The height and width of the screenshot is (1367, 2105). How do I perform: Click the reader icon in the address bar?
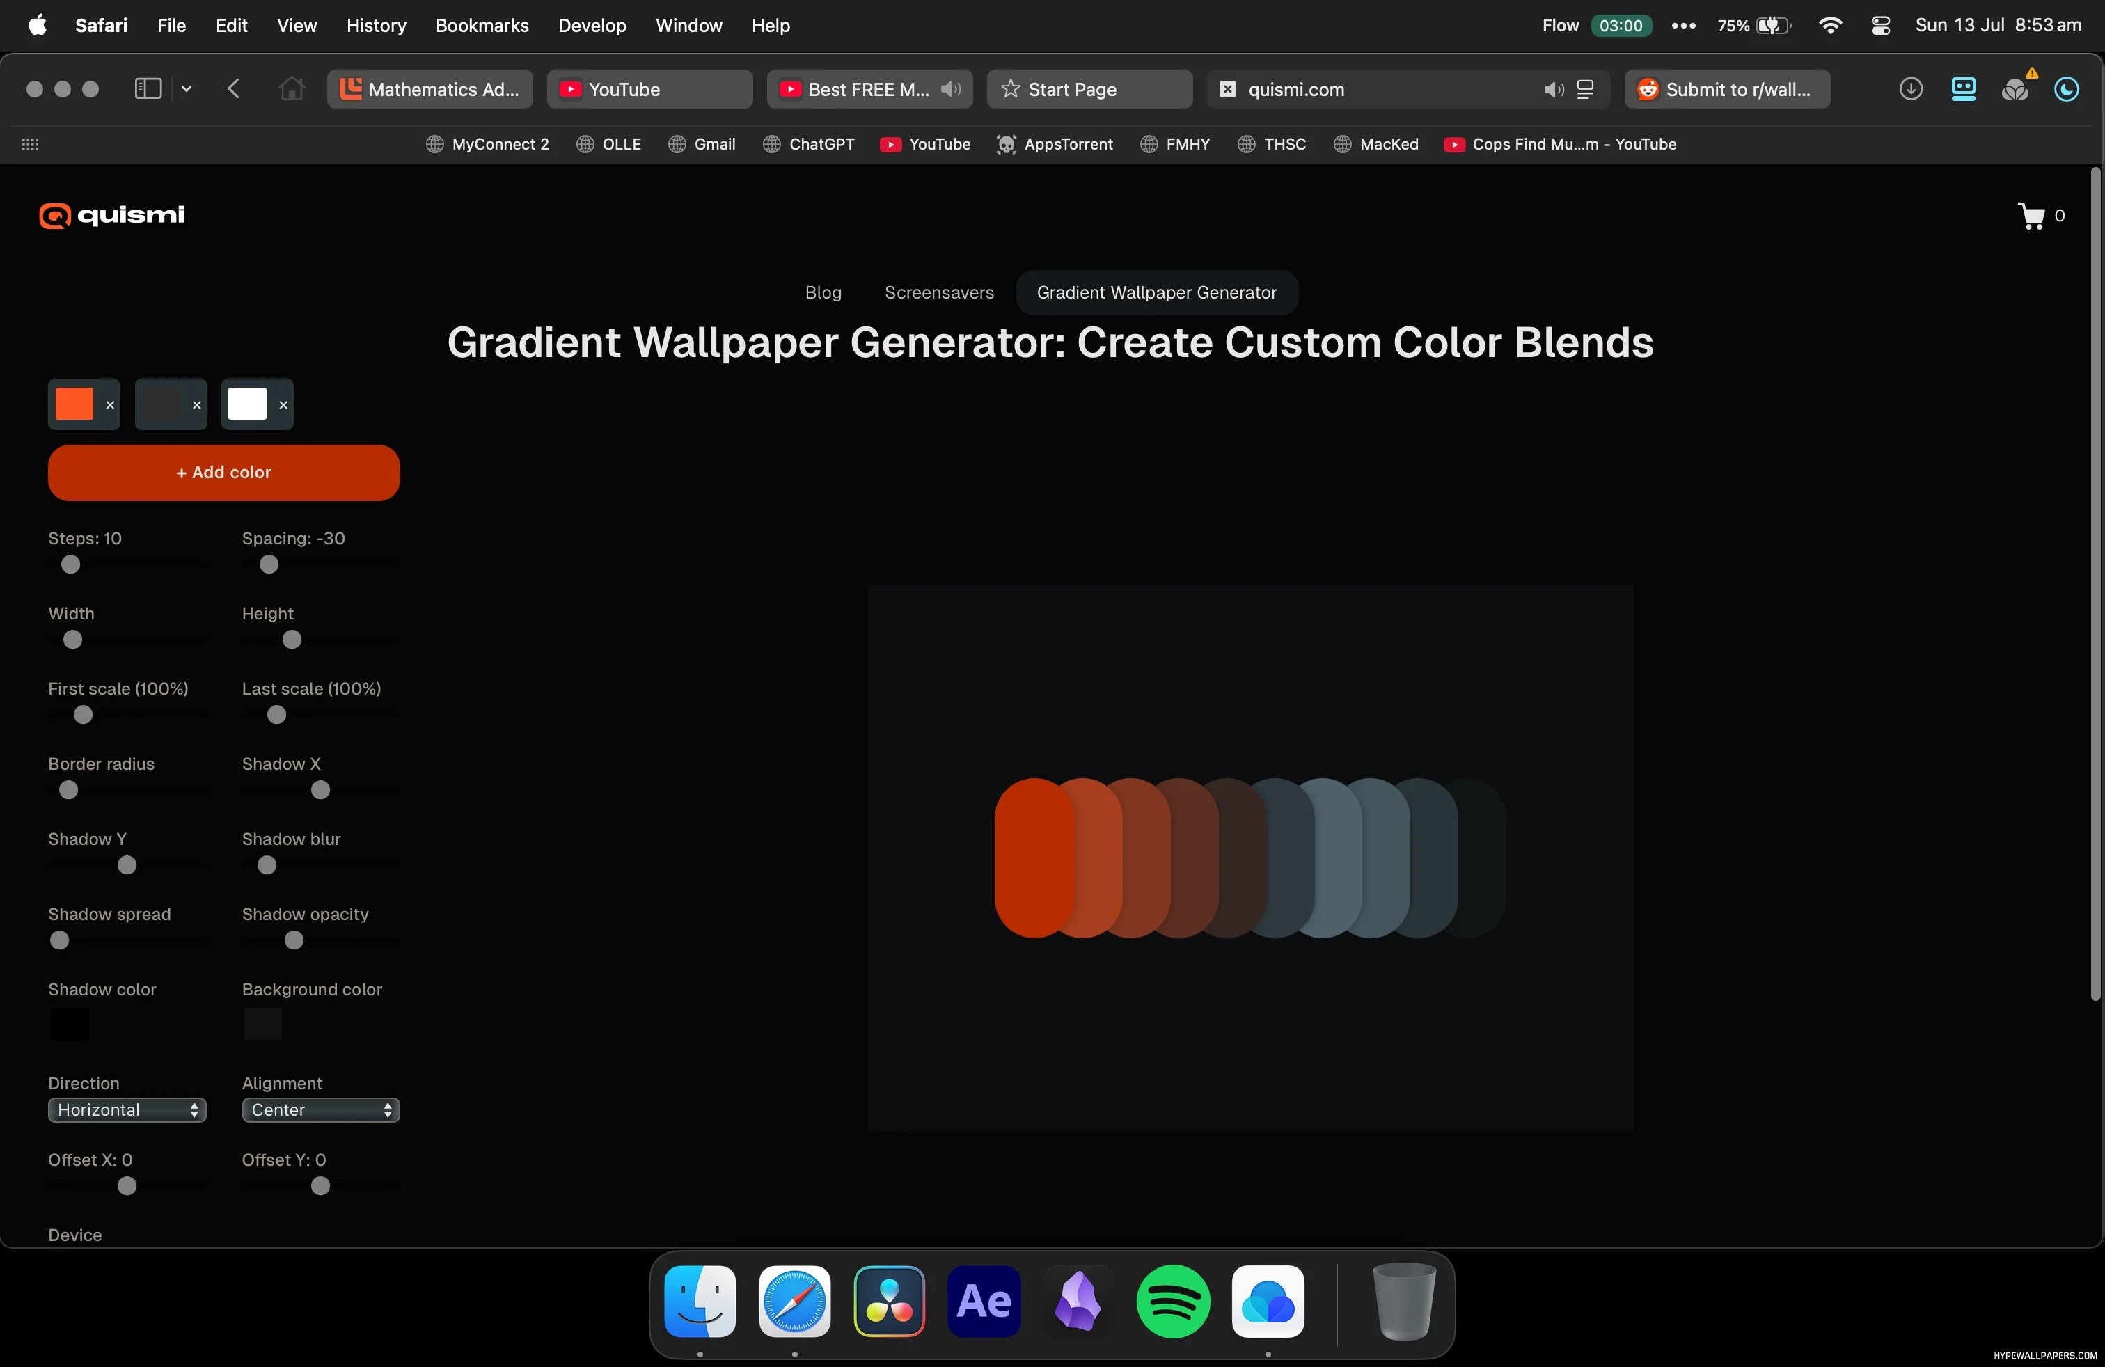1585,89
